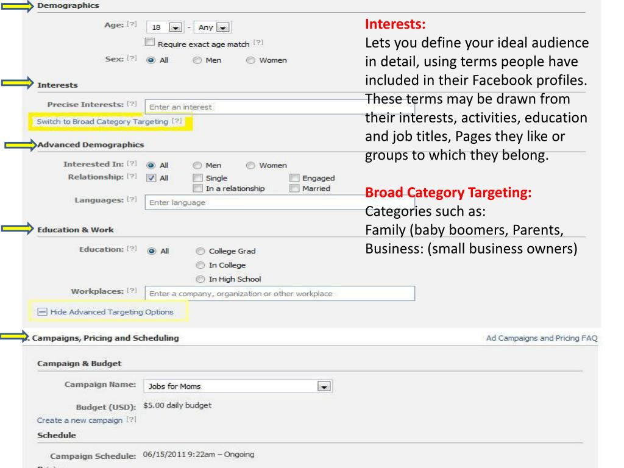Show the help tooltip for Sex

pyautogui.click(x=132, y=58)
